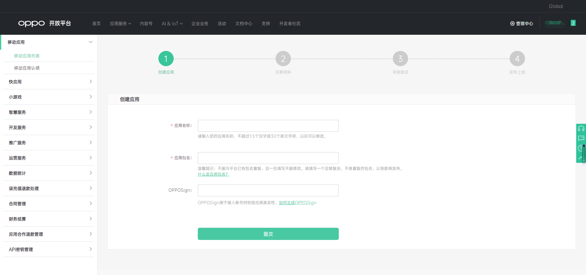586x275 pixels.
Task: Open 内容号 in the top navigation
Action: [146, 23]
